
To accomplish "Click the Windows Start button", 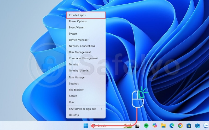I will point(86,126).
